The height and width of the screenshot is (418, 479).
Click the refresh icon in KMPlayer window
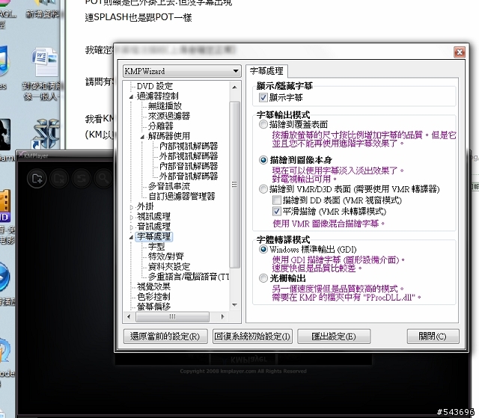click(x=82, y=178)
